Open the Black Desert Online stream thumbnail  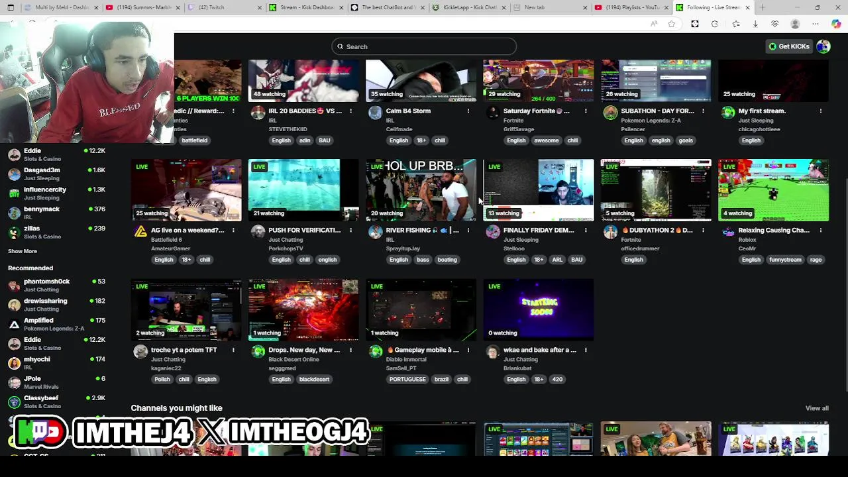303,309
